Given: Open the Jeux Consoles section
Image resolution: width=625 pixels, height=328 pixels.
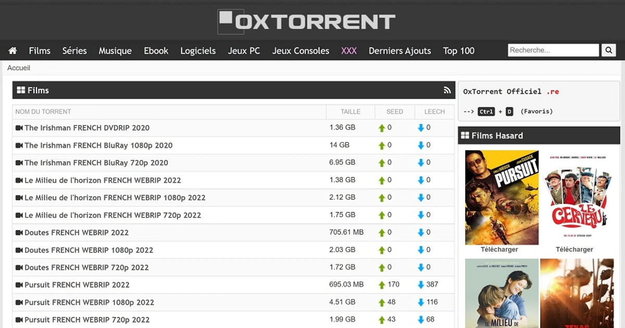Looking at the screenshot, I should [x=300, y=51].
